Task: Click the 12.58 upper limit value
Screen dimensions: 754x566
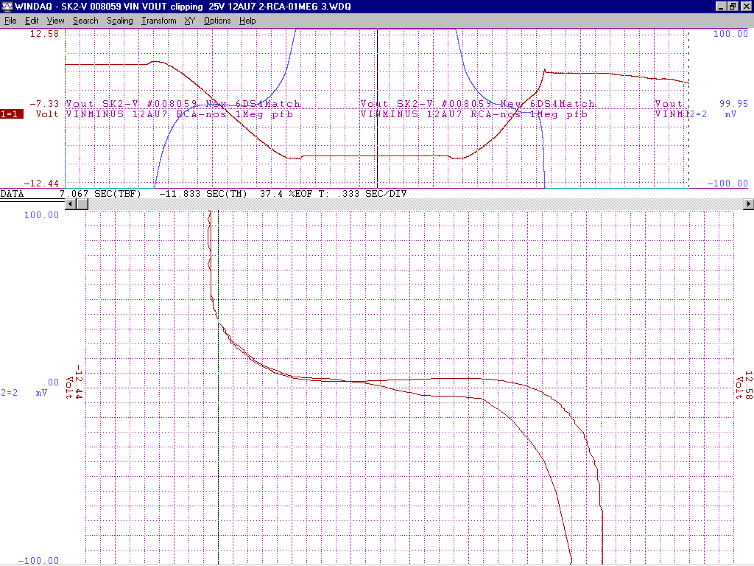Action: click(x=45, y=34)
